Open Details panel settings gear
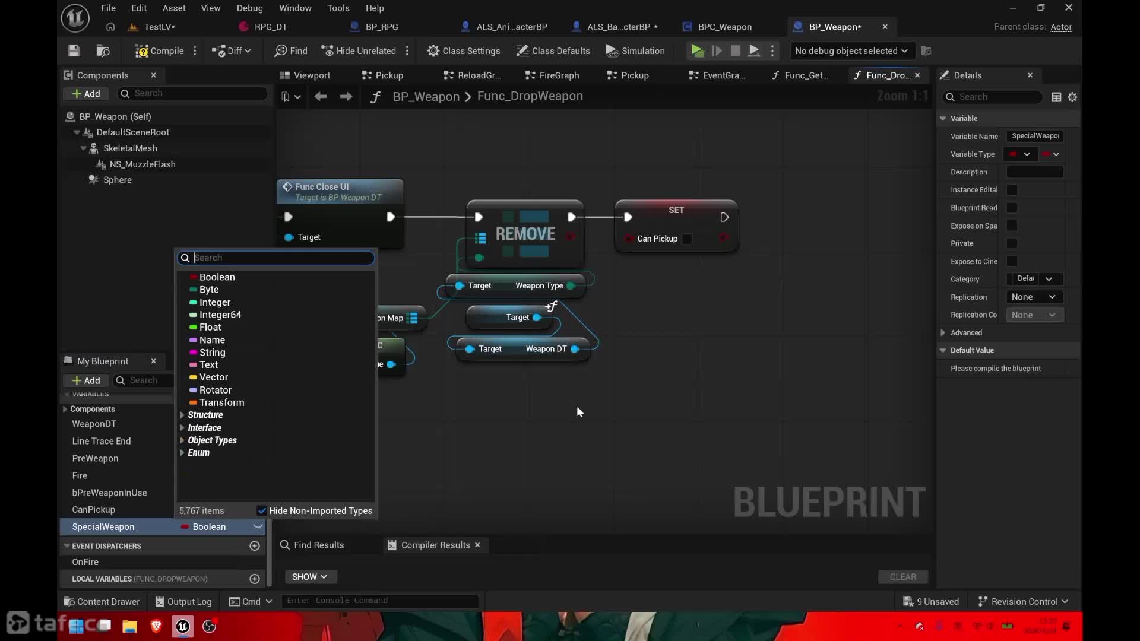The image size is (1140, 641). 1072,97
